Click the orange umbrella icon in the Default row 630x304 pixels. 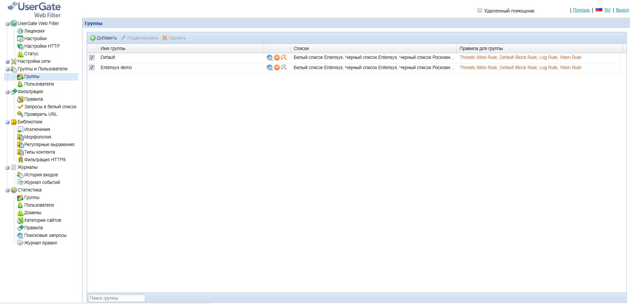284,58
